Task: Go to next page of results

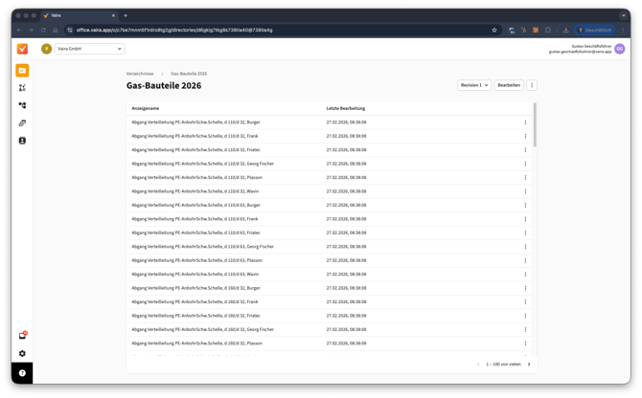Action: coord(529,365)
